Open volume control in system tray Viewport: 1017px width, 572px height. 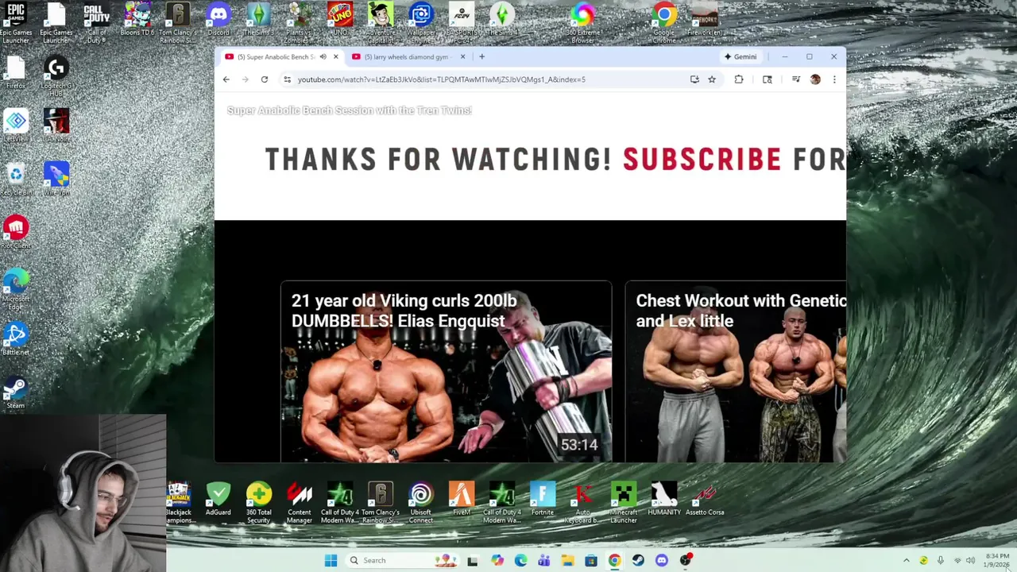(971, 560)
